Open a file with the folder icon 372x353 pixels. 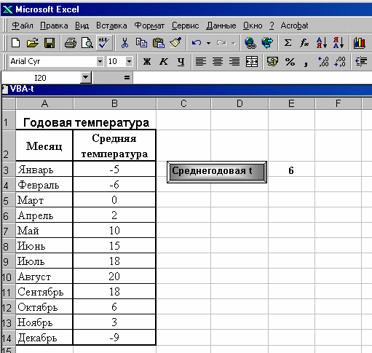33,43
